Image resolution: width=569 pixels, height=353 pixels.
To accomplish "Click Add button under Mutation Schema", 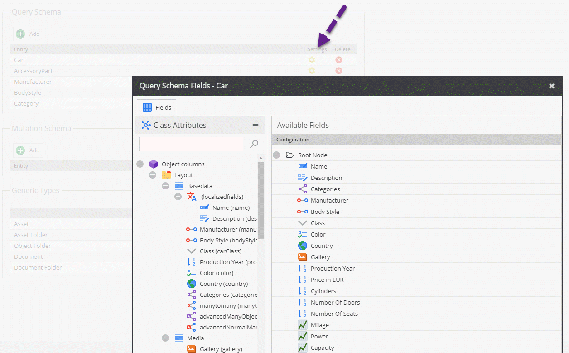I will (28, 150).
